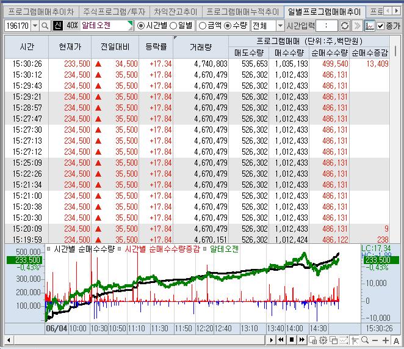Viewport: 404px width, 349px height.
Task: Click the play button under the chart
Action: tap(271, 340)
